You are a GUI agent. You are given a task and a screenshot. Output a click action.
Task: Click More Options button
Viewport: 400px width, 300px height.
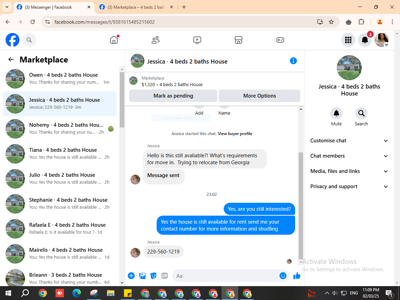point(259,96)
